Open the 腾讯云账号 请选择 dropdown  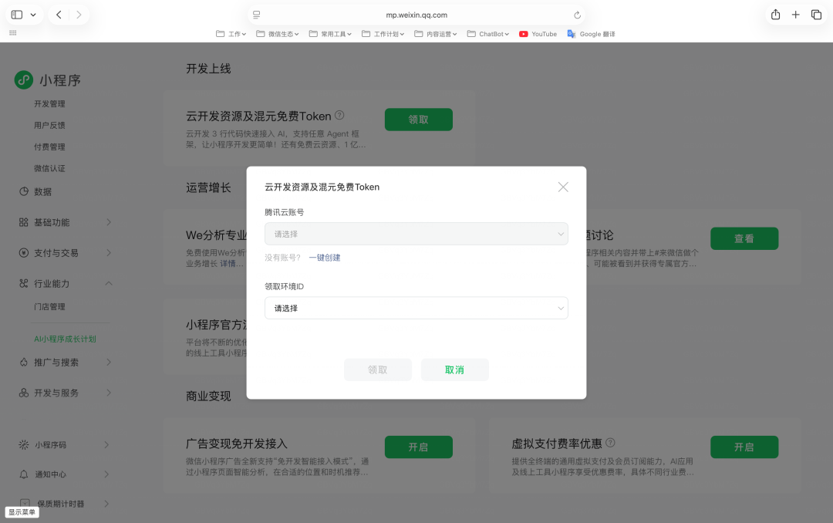pyautogui.click(x=416, y=232)
